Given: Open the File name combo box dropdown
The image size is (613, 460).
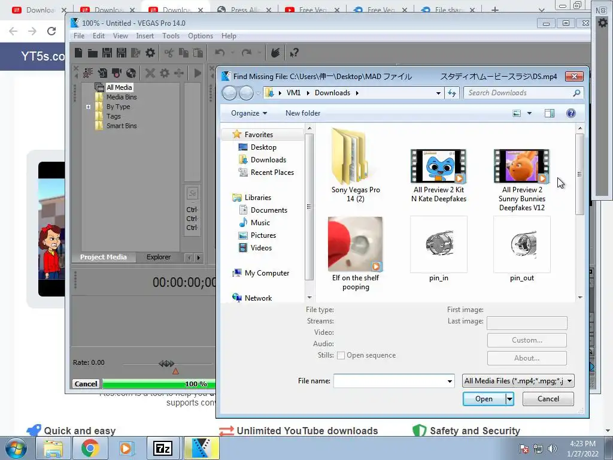Looking at the screenshot, I should click(450, 381).
